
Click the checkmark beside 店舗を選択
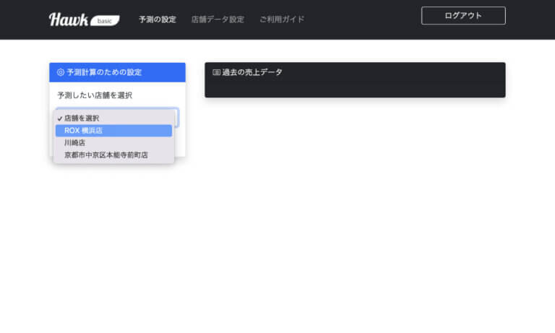[59, 118]
